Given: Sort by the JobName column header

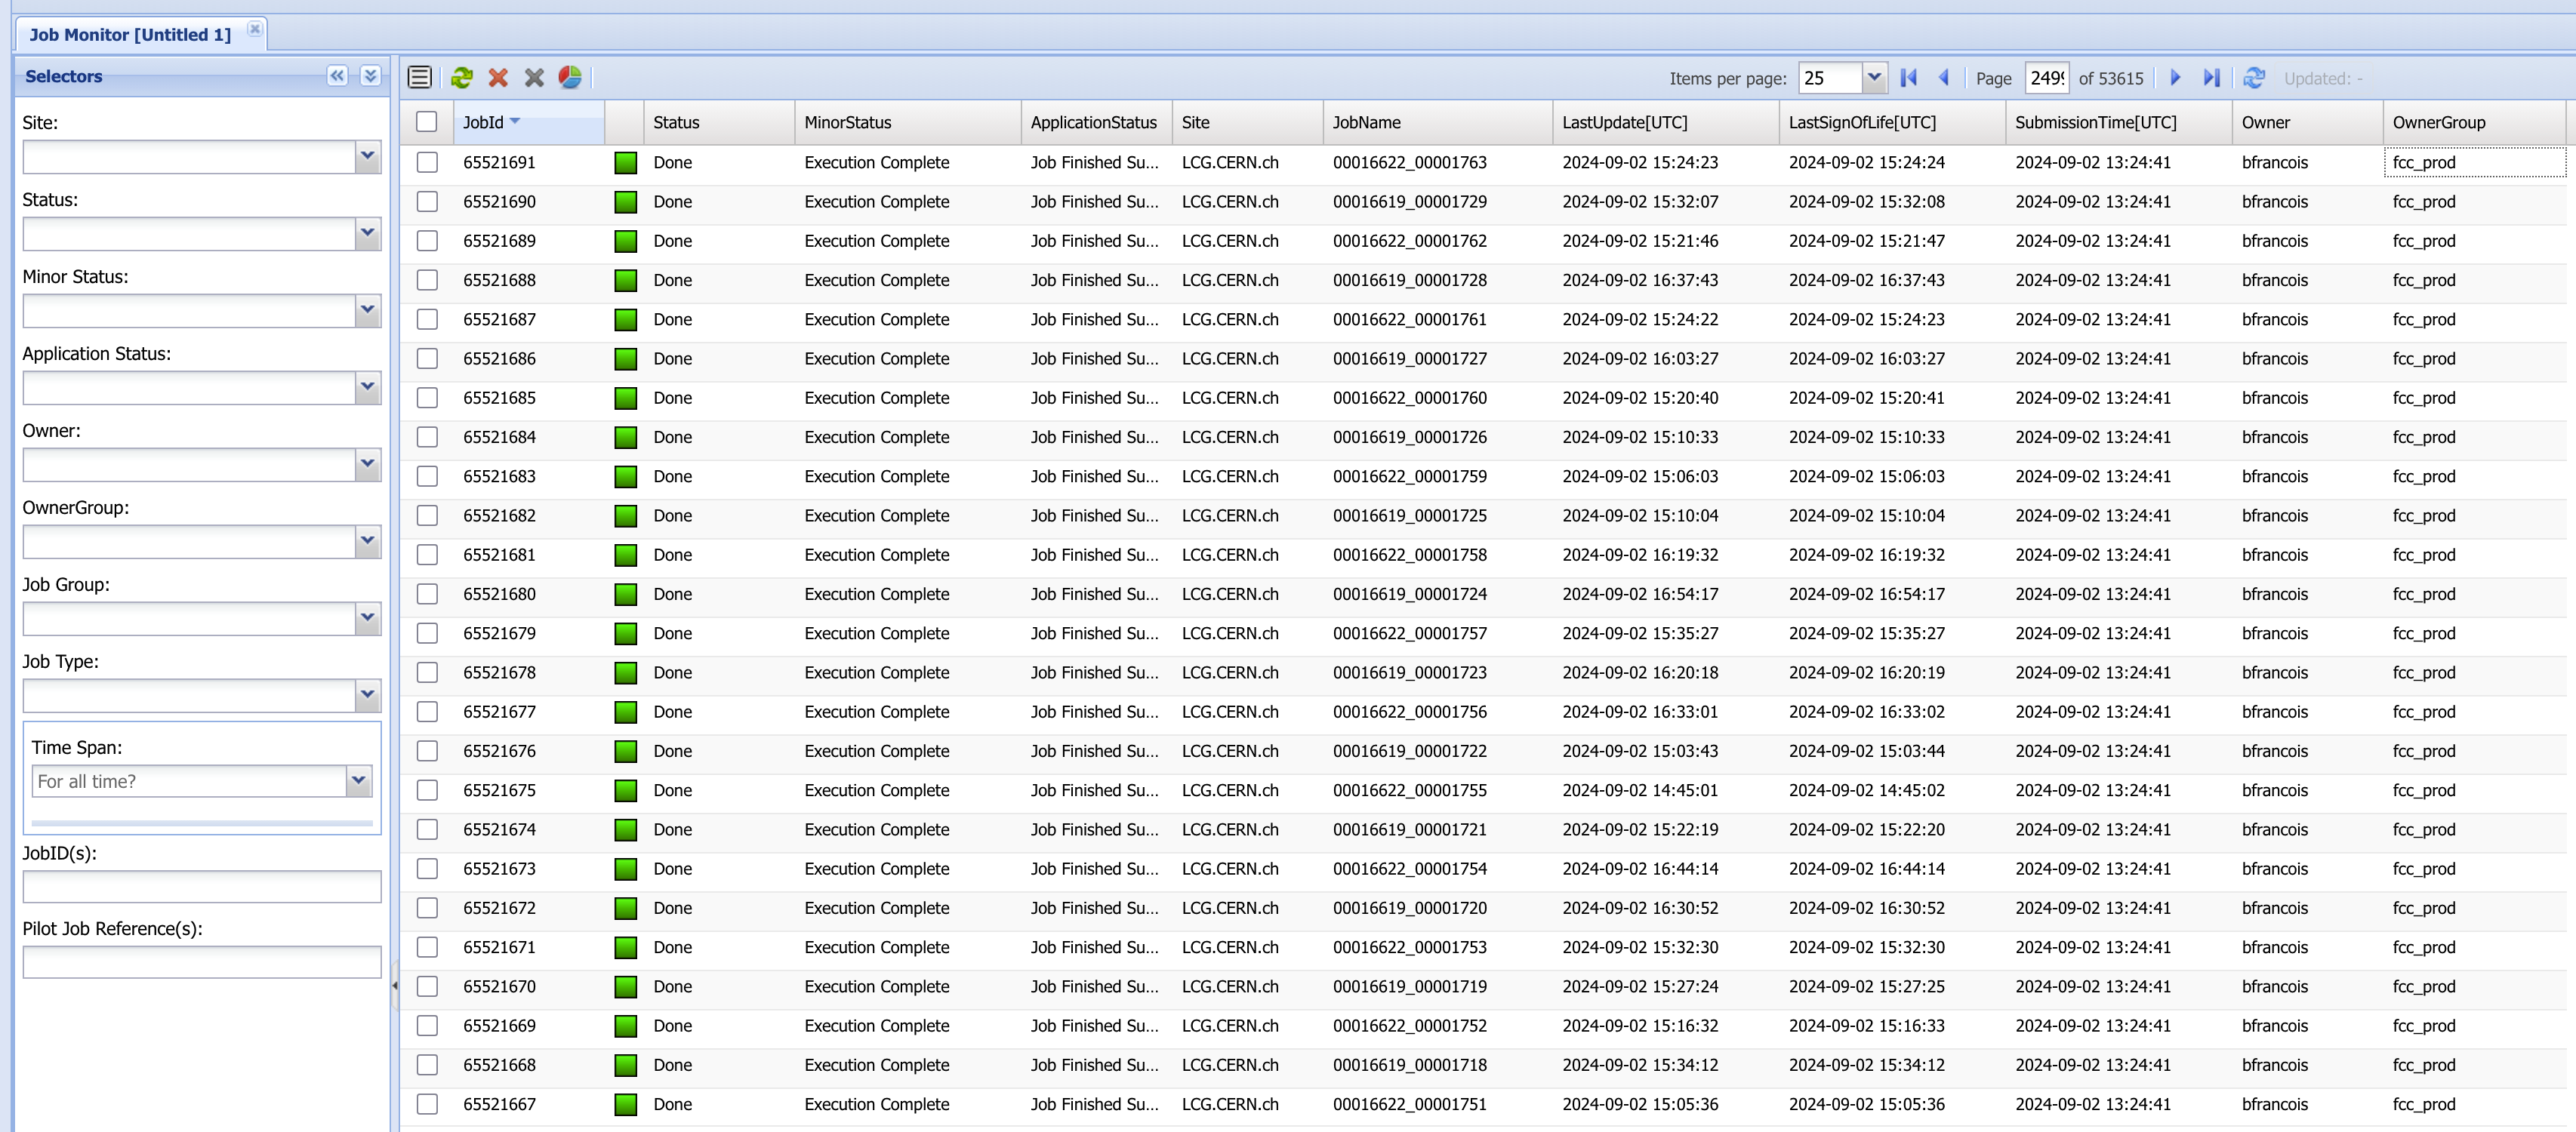Looking at the screenshot, I should (x=1437, y=122).
